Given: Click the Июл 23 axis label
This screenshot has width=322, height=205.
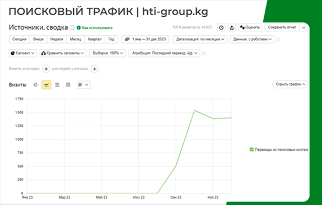Looking at the screenshot, I should pos(139,197).
